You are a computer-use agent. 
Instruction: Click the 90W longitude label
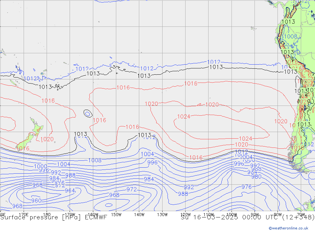[255, 215]
